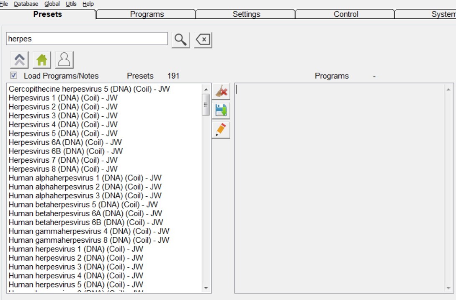Go up one level with double-chevron icon
This screenshot has width=456, height=300.
coord(20,59)
